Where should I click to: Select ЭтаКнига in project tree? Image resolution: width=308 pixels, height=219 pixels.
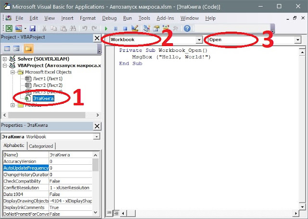pyautogui.click(x=43, y=98)
